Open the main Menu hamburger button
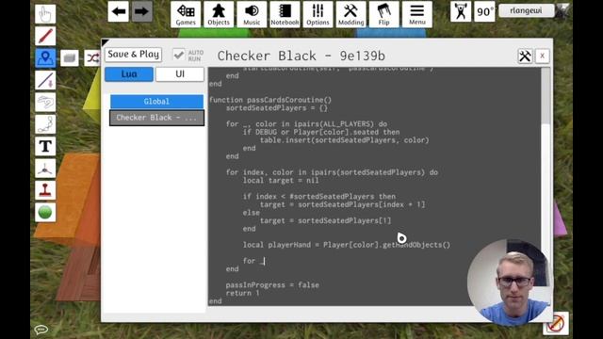This screenshot has width=603, height=339. click(x=416, y=14)
